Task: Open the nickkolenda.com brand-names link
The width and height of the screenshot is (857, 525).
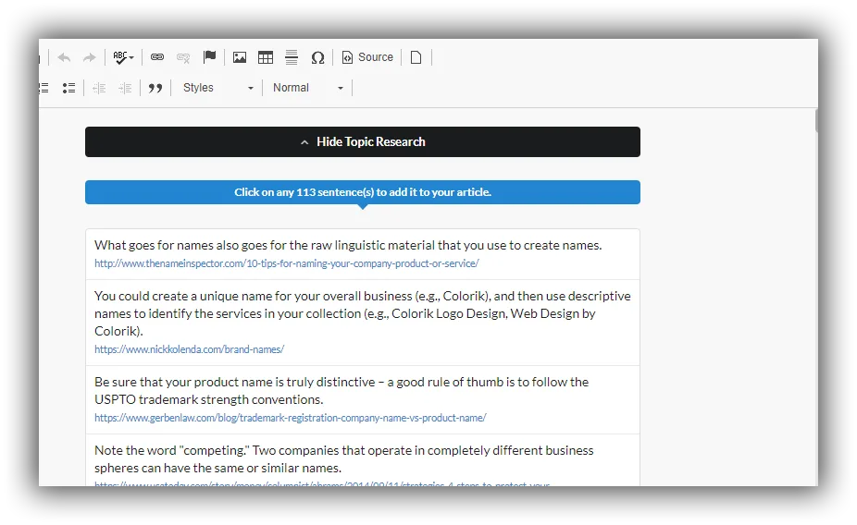Action: pyautogui.click(x=189, y=349)
